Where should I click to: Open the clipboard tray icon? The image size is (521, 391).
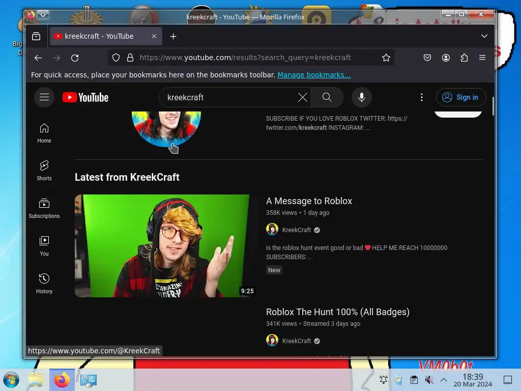[x=414, y=379]
